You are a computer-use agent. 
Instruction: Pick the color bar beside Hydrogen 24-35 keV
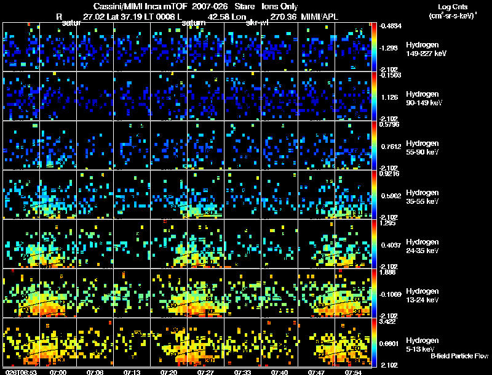[x=374, y=244]
